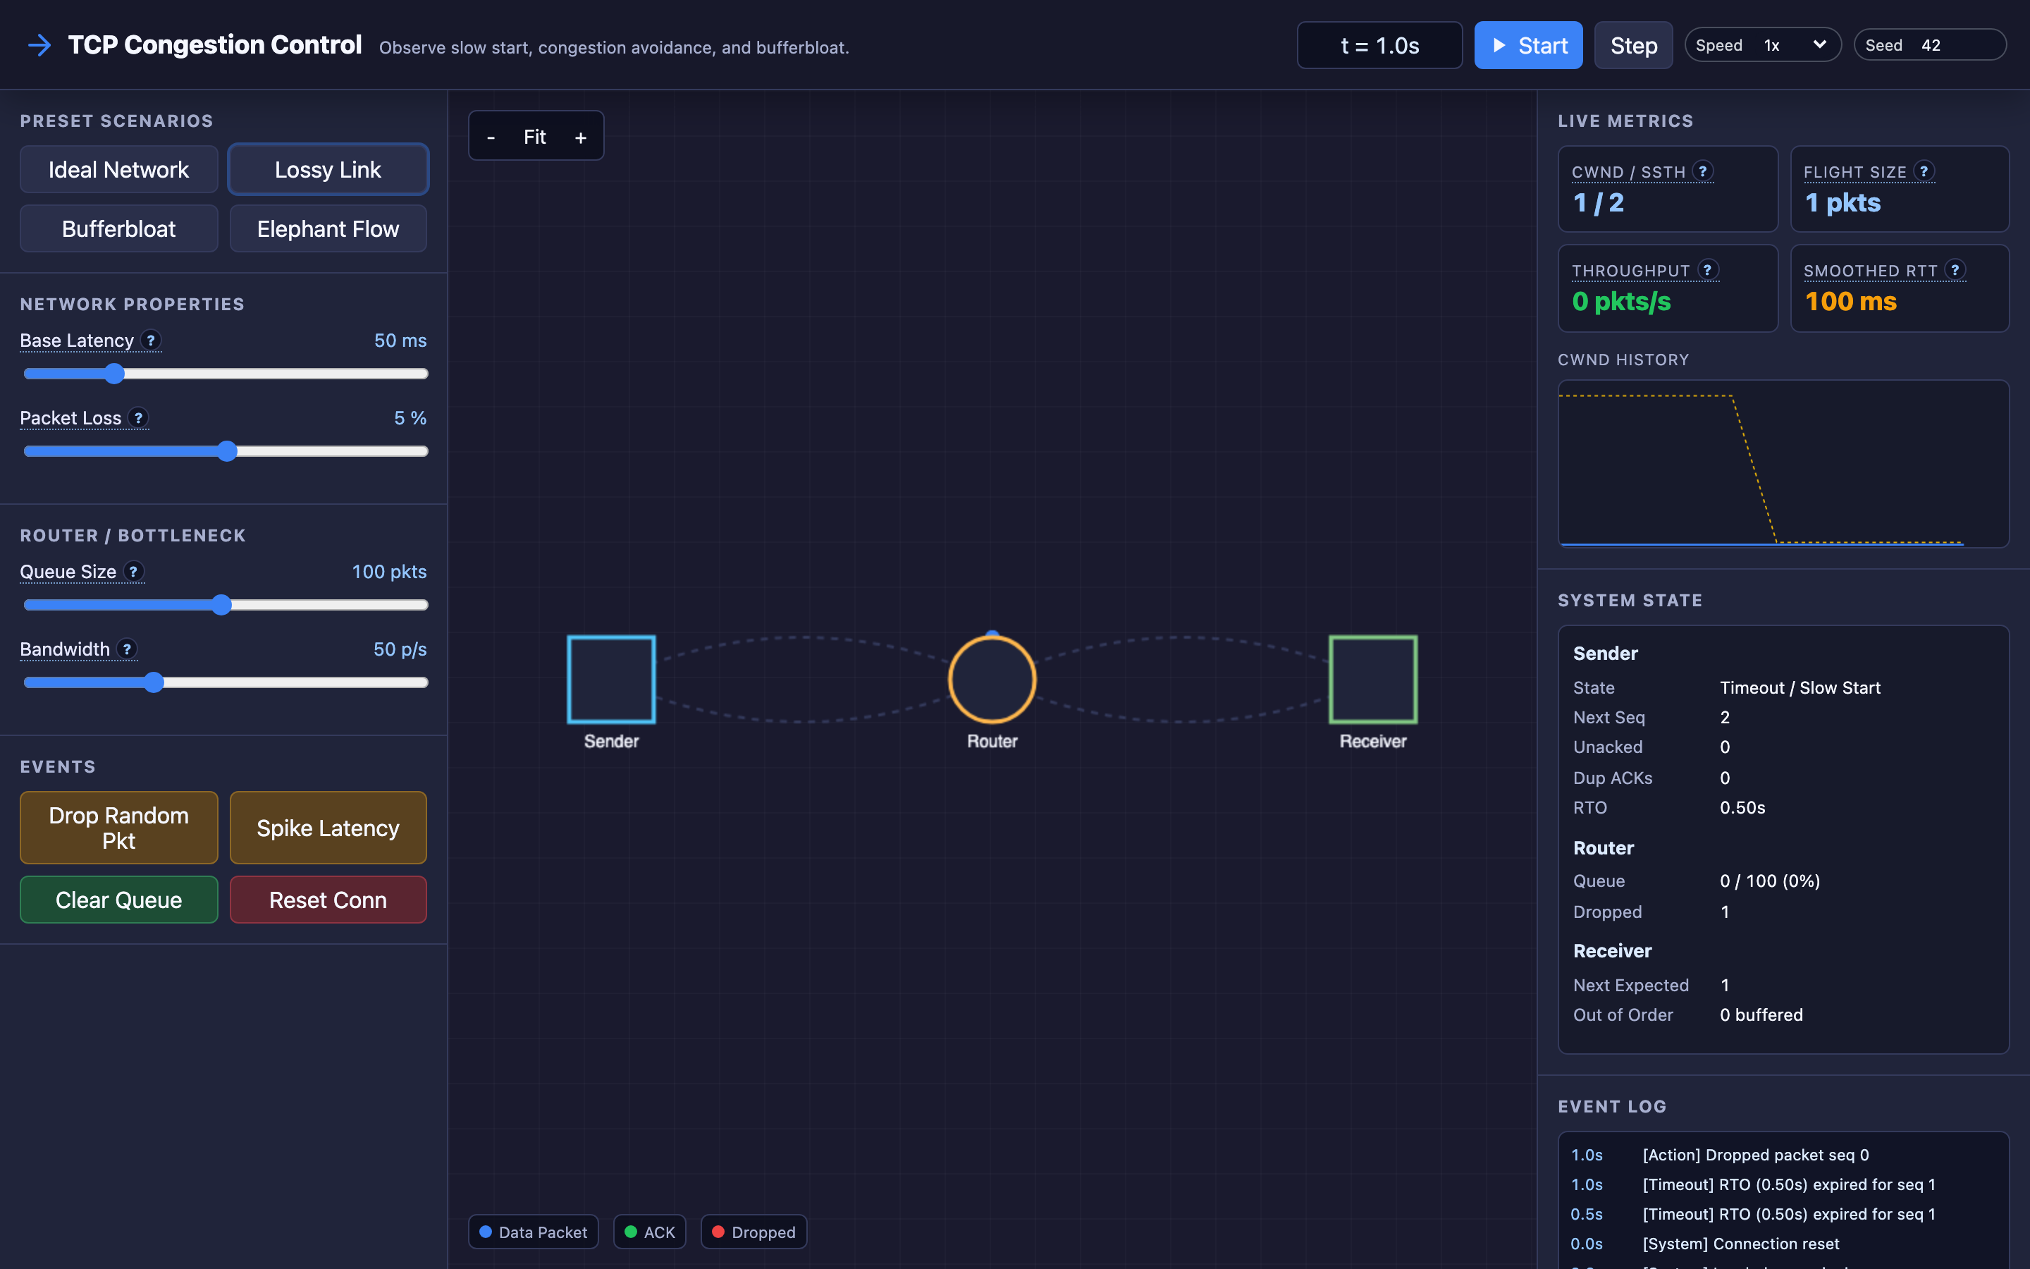
Task: Click the '5 %' packet loss value
Action: pos(410,418)
